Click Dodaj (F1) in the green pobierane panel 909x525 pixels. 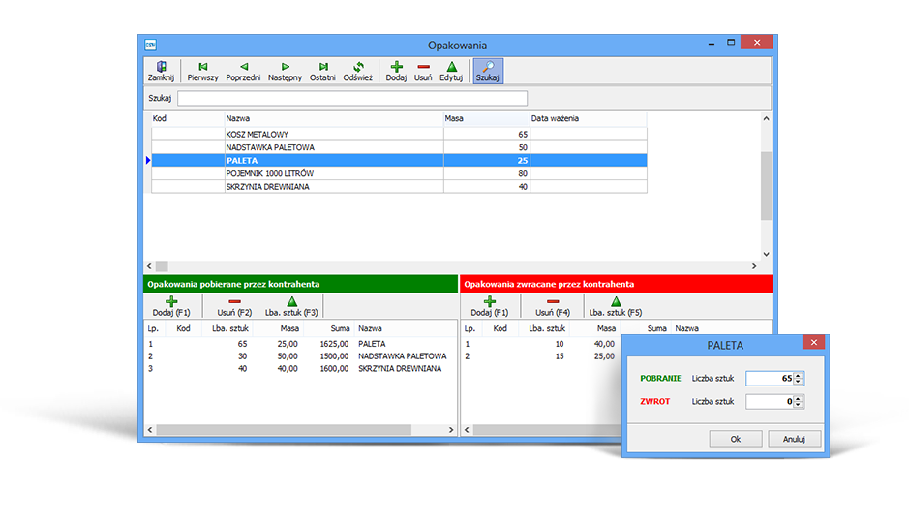click(x=170, y=306)
